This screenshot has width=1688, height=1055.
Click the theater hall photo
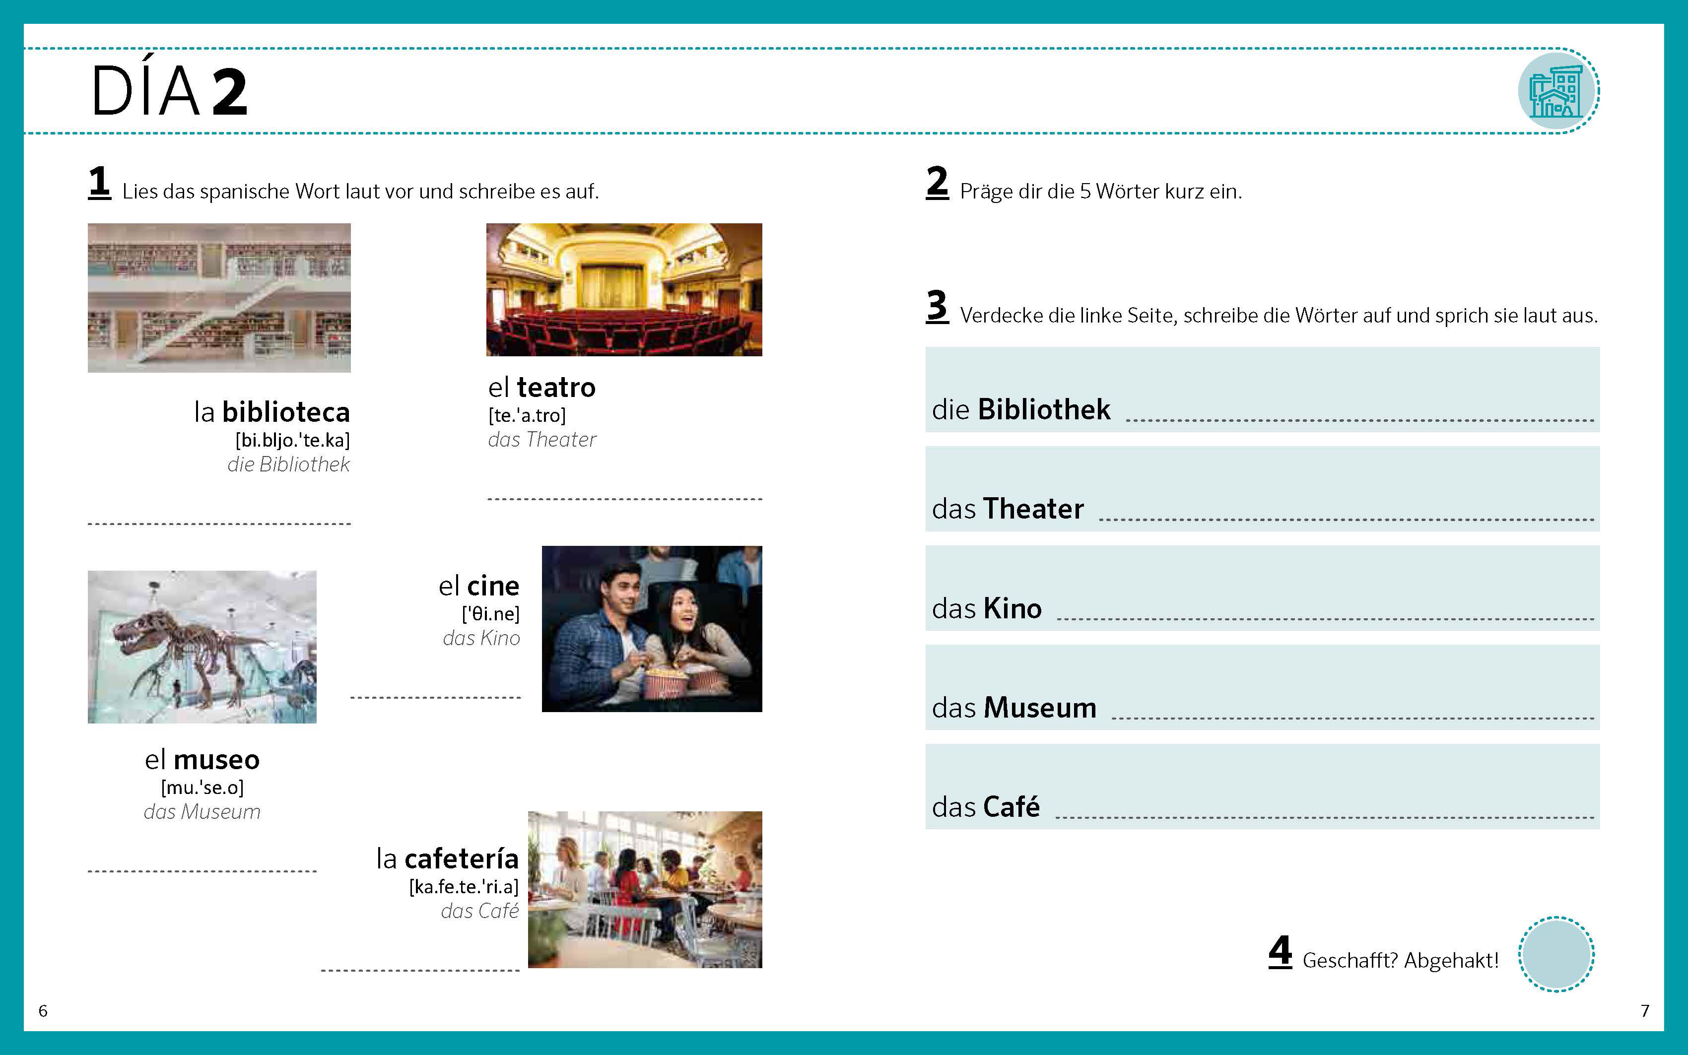click(624, 290)
